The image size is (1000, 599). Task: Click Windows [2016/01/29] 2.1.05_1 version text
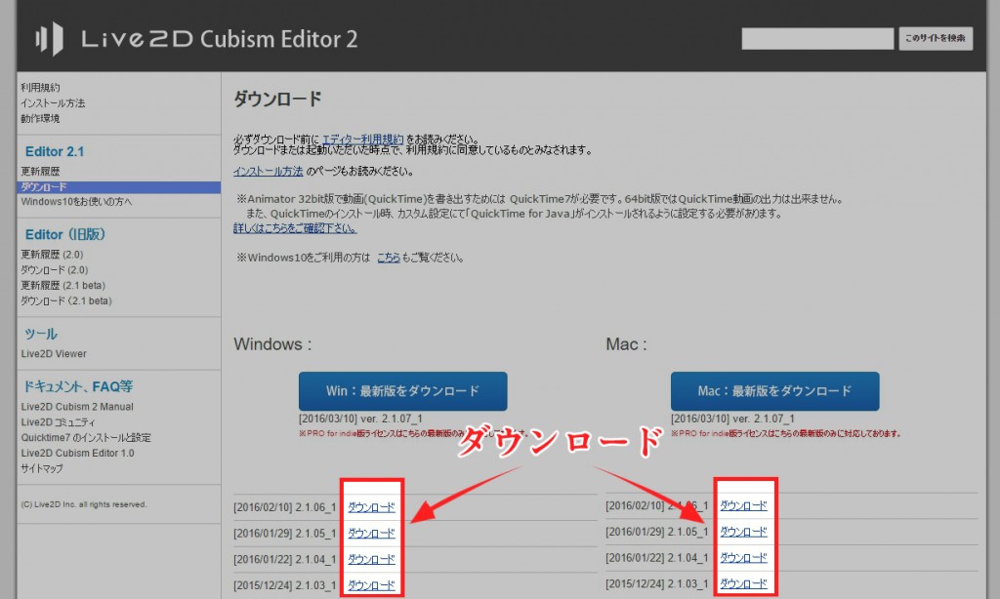point(284,534)
